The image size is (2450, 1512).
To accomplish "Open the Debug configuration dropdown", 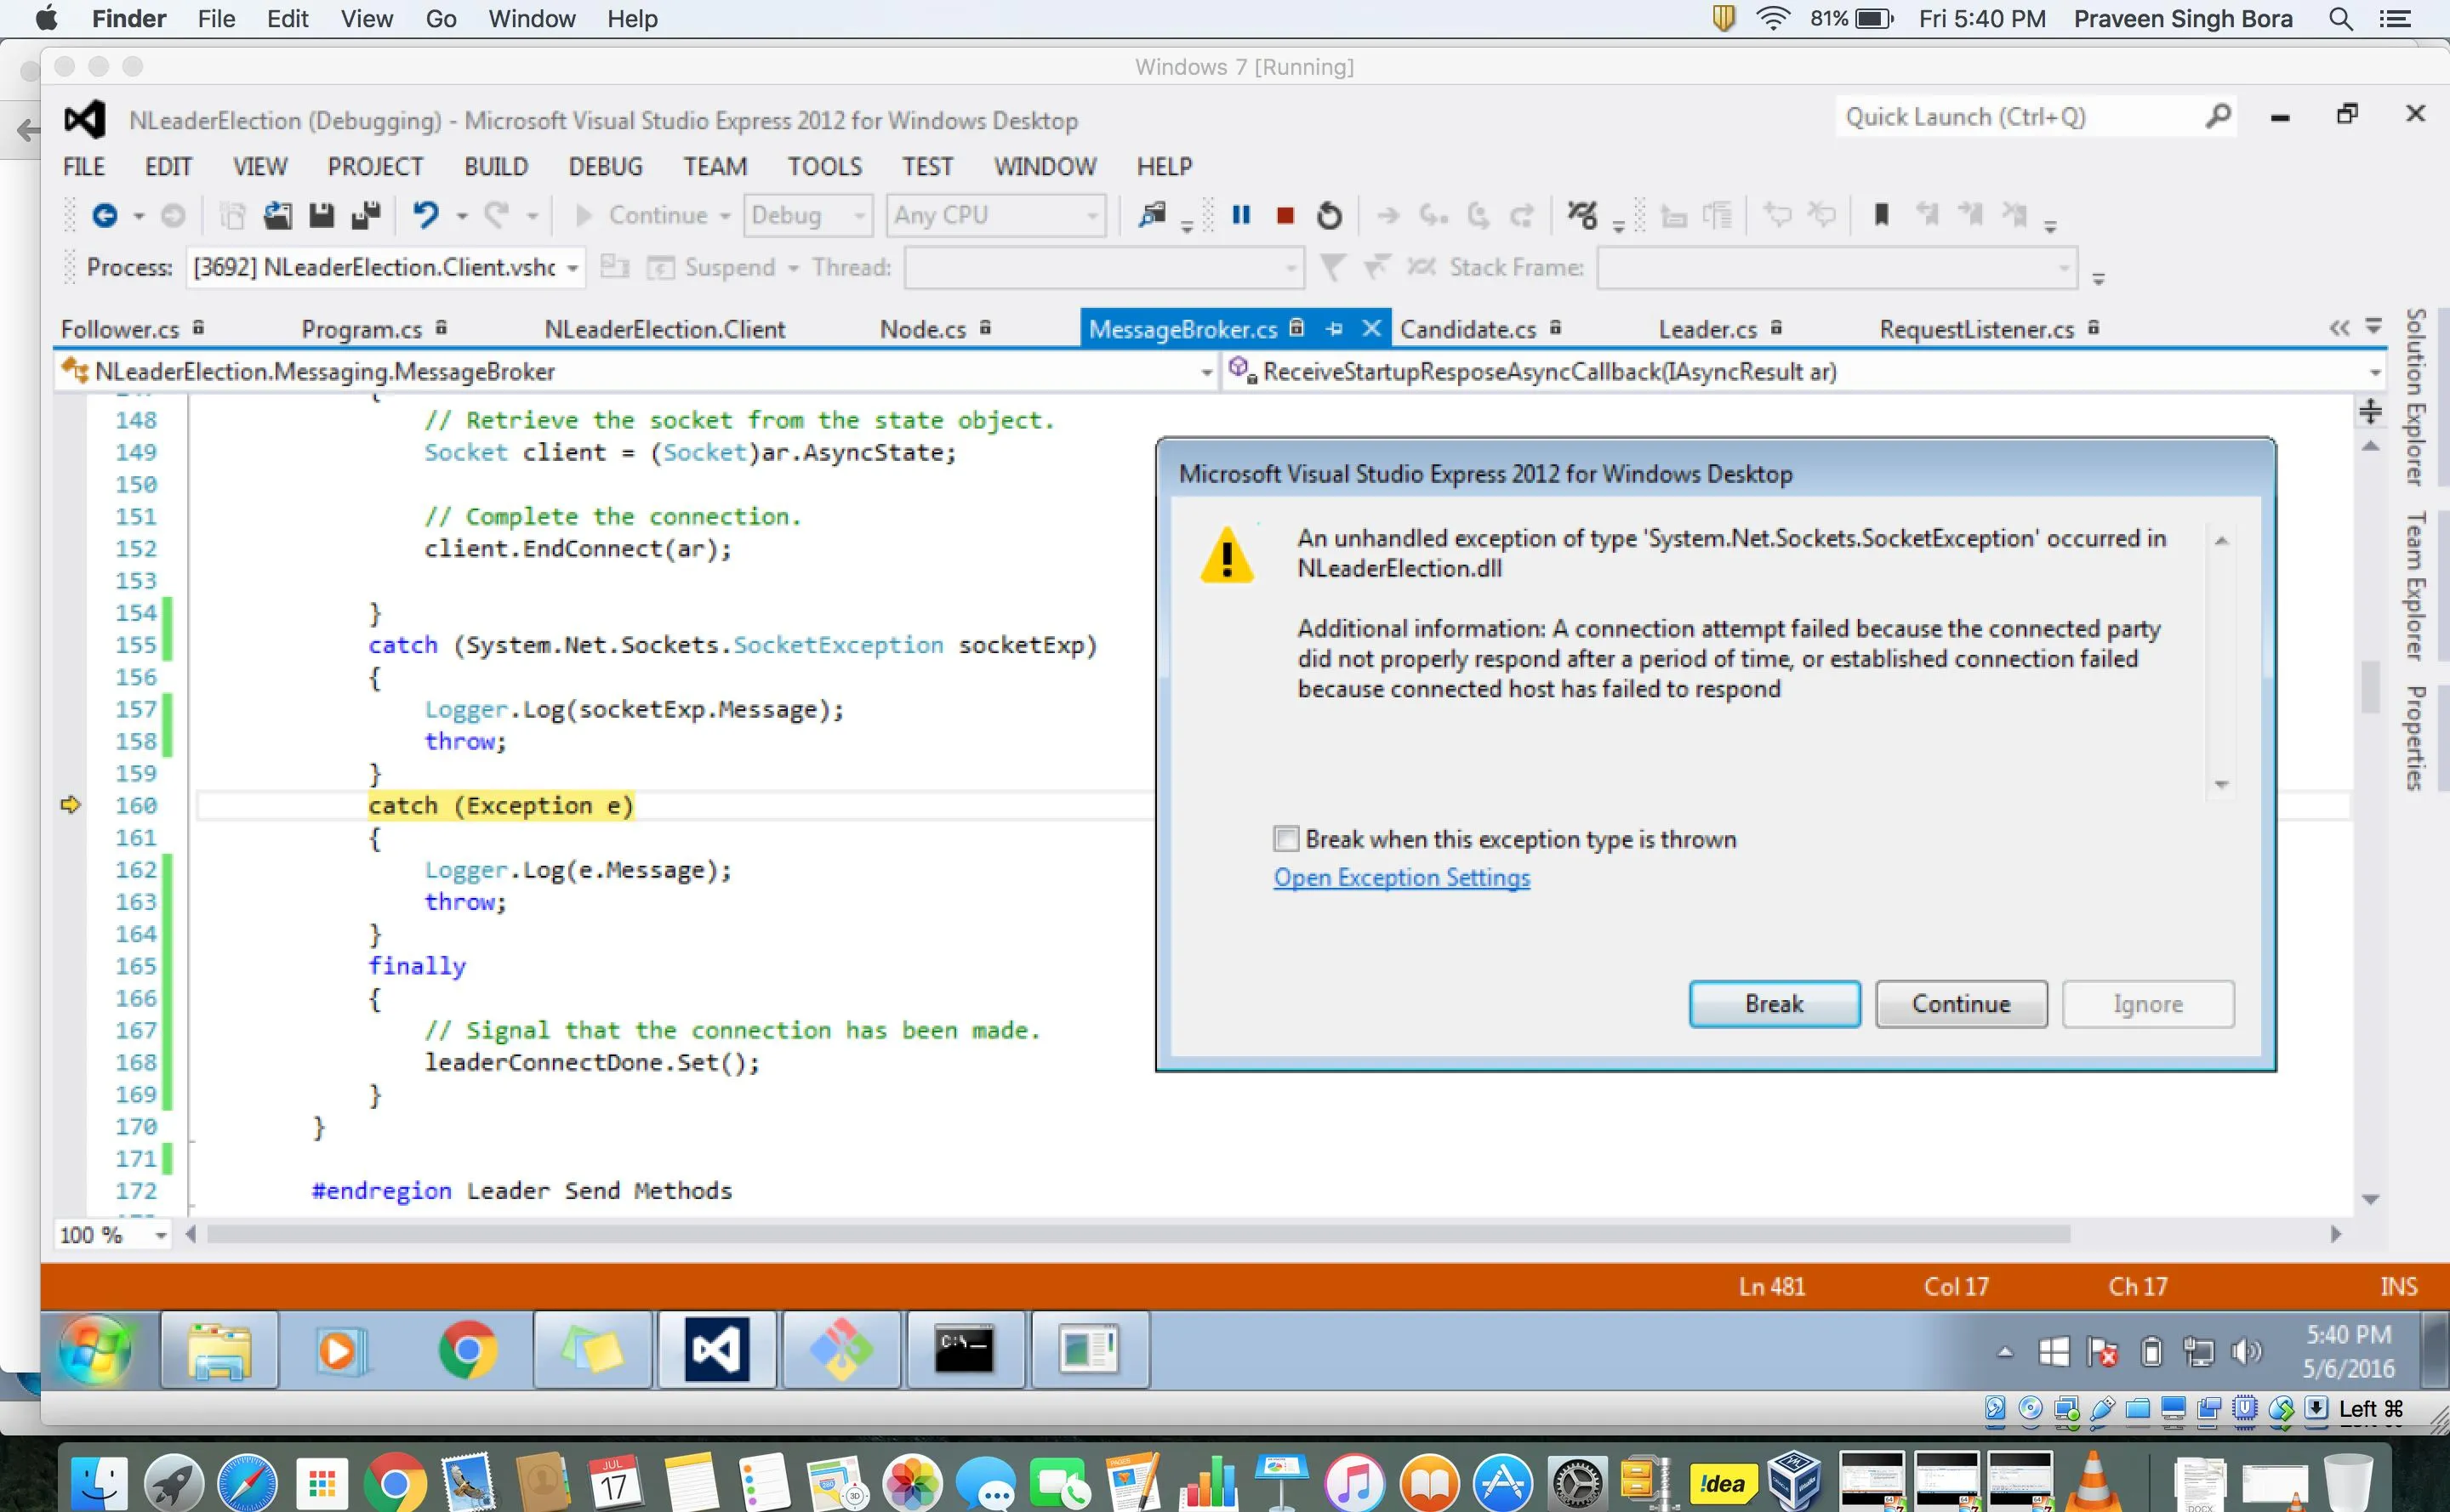I will pyautogui.click(x=858, y=216).
